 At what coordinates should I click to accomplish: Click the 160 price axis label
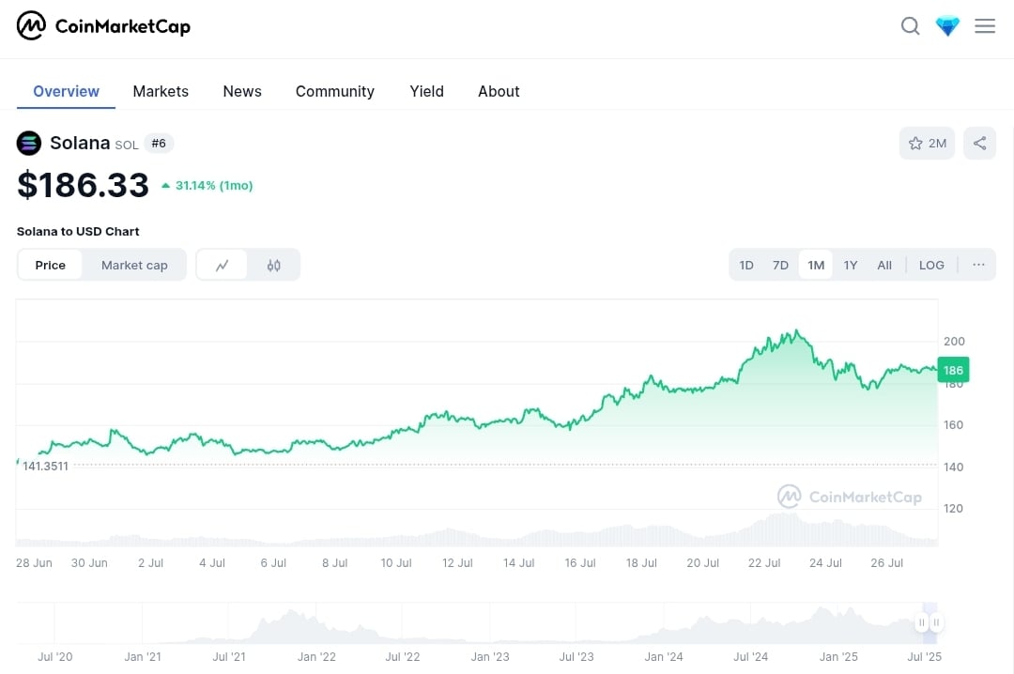(x=953, y=425)
